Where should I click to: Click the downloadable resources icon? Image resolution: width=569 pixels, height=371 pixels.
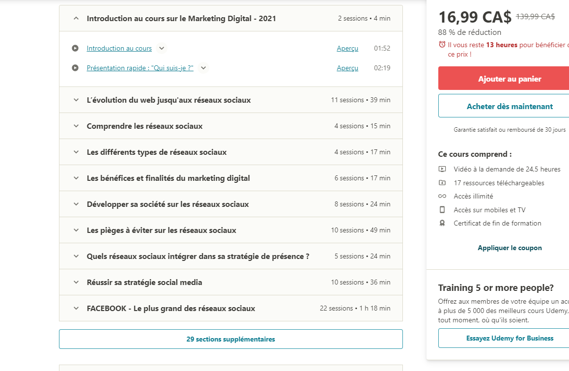(442, 183)
